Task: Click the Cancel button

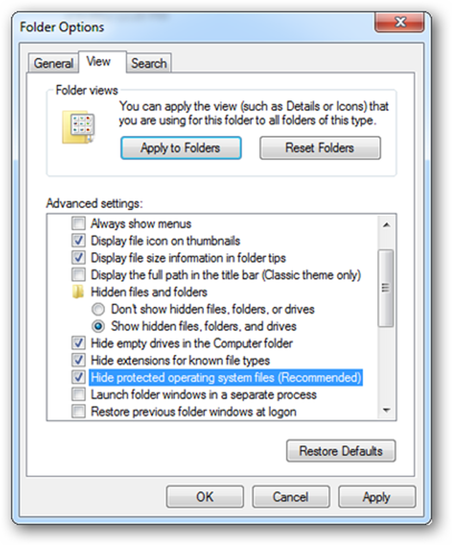Action: pos(290,496)
